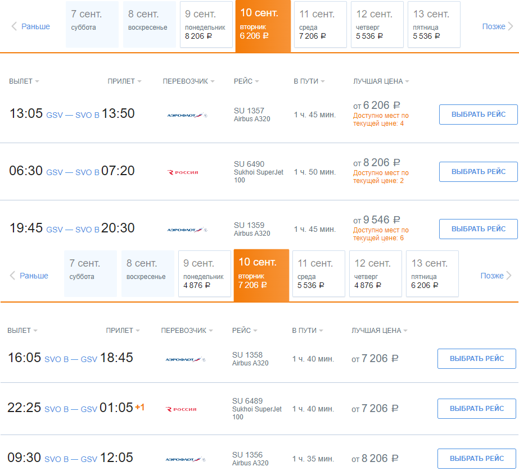Choose flight SU 1358 with ВЫБРАТЬ РЕЙС
The width and height of the screenshot is (519, 471).
tap(477, 359)
